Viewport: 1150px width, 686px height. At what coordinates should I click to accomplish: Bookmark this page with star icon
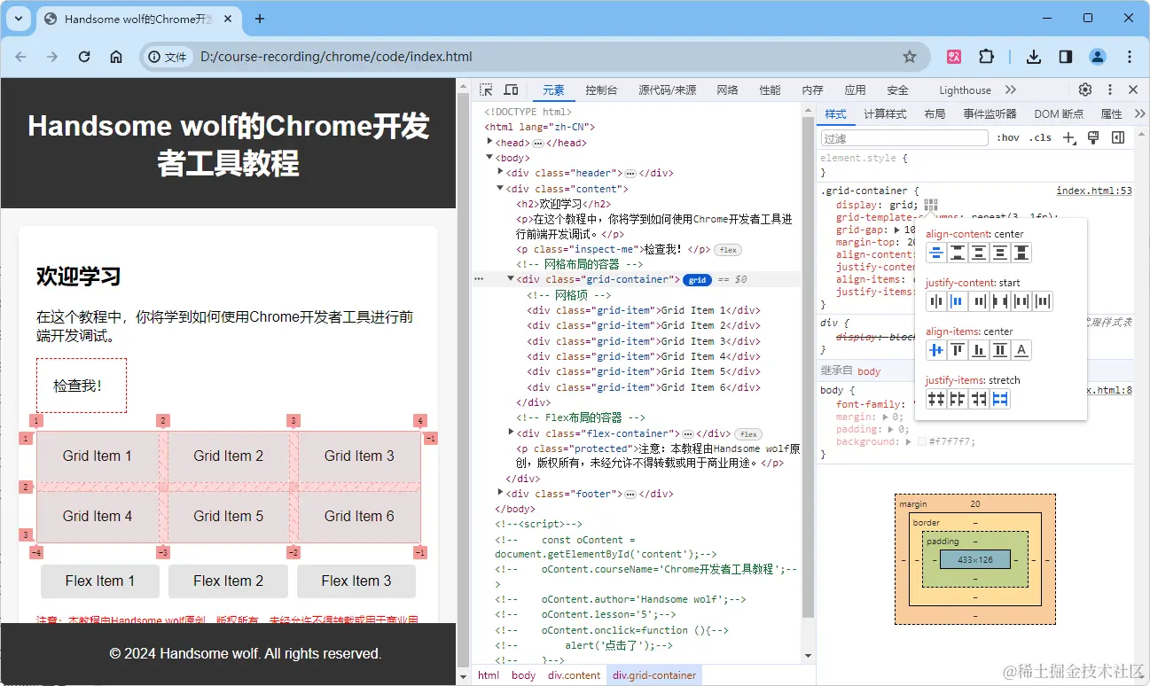coord(910,57)
